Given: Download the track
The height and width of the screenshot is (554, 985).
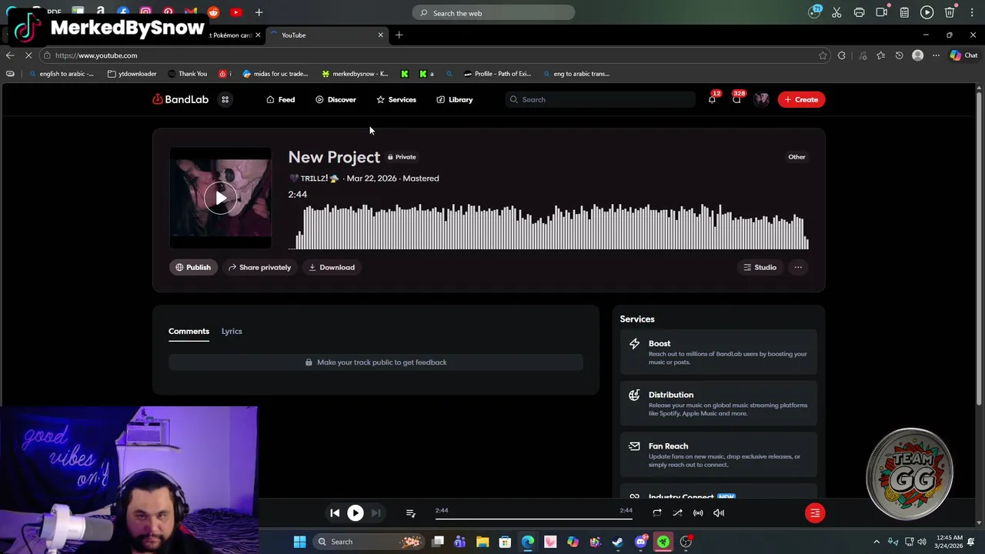Looking at the screenshot, I should click(x=332, y=267).
